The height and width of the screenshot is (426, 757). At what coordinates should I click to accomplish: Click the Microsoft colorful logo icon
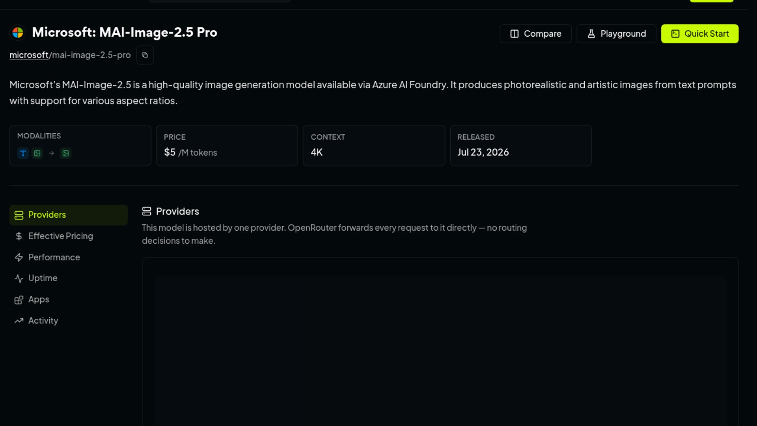click(18, 32)
